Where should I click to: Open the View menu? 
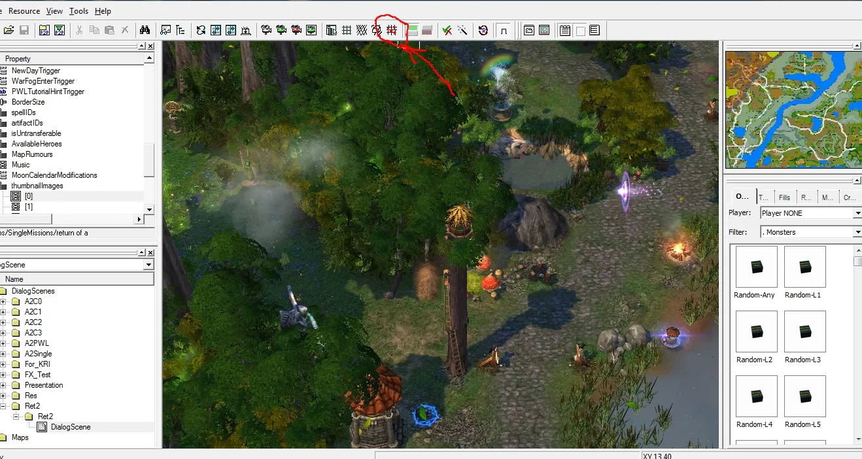point(55,11)
